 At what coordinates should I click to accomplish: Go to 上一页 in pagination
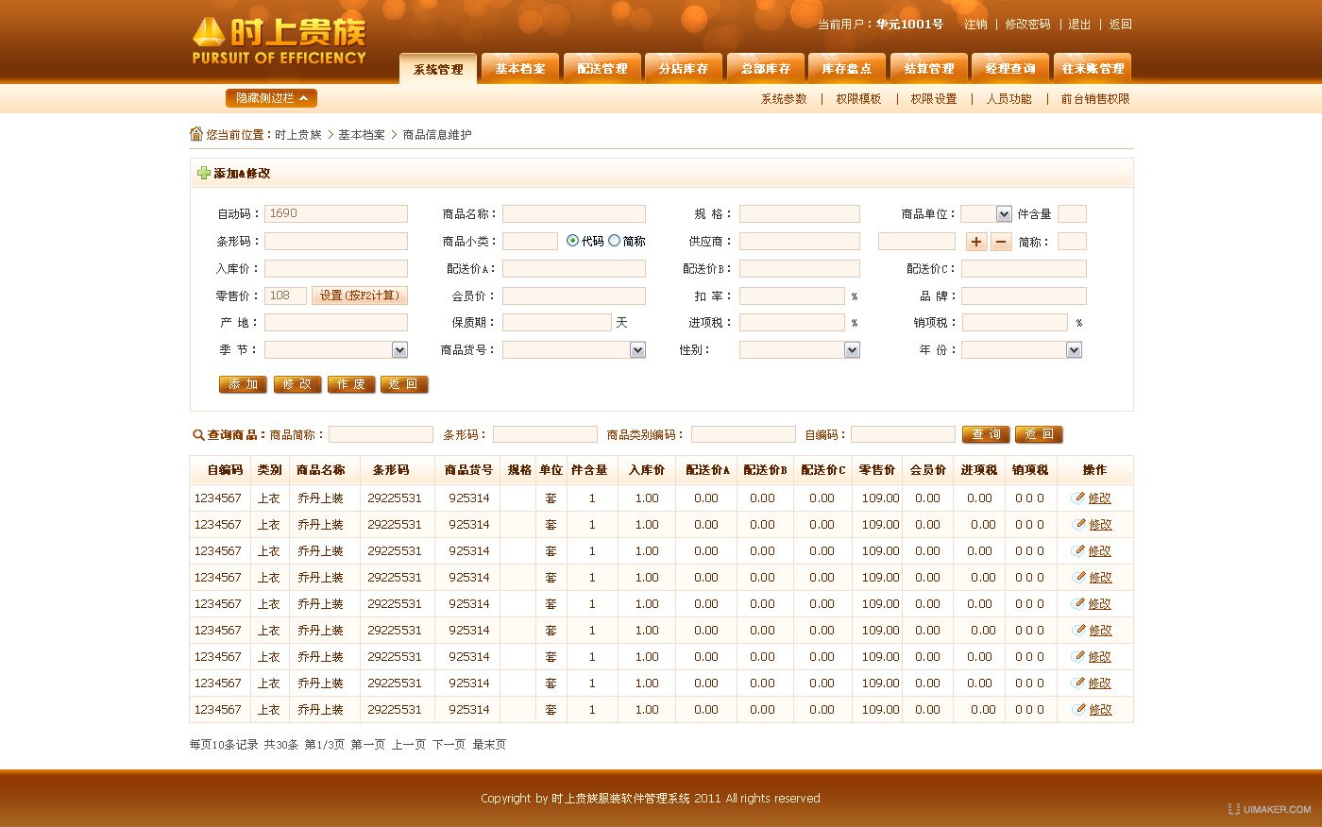[409, 745]
